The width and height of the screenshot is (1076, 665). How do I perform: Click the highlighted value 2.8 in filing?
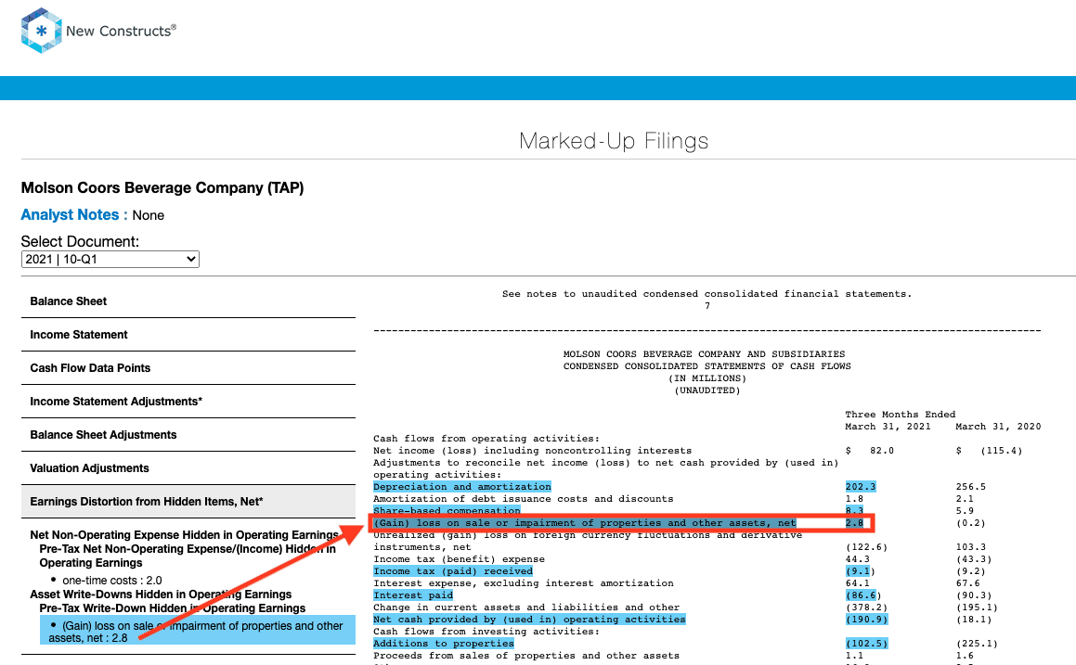(x=854, y=523)
